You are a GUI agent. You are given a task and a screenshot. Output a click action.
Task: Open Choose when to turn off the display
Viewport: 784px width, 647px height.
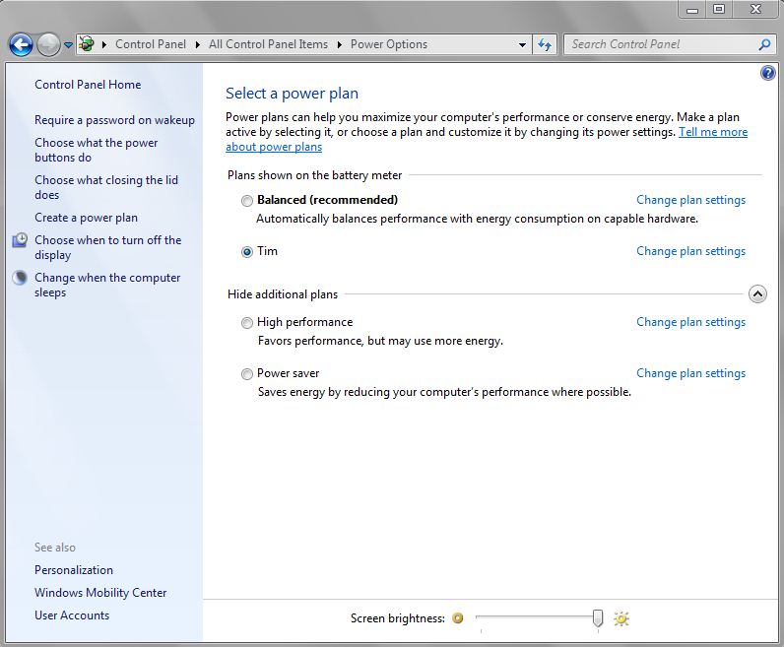107,247
